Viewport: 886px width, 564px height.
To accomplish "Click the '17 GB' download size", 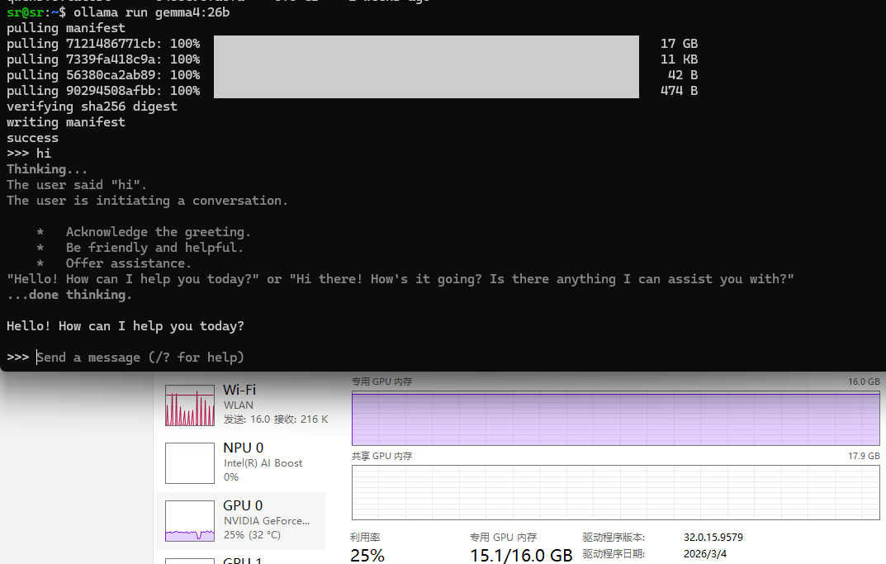I will tap(680, 44).
